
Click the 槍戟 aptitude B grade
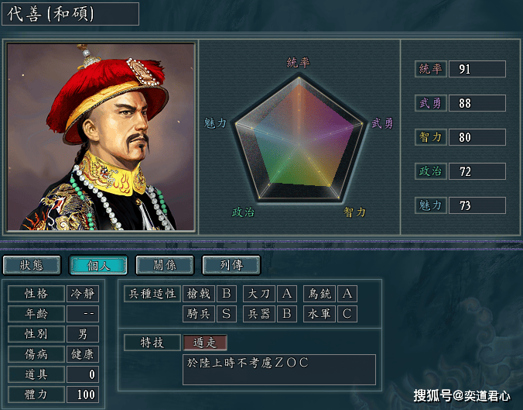[x=227, y=294]
